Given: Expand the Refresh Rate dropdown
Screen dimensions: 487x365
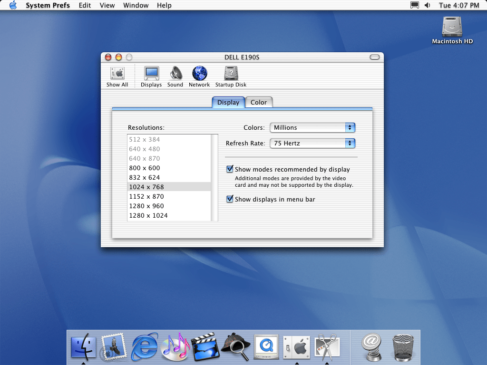Looking at the screenshot, I should click(312, 143).
